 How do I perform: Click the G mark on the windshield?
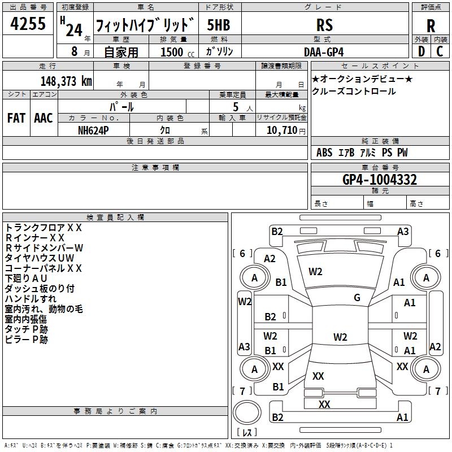click(x=357, y=298)
